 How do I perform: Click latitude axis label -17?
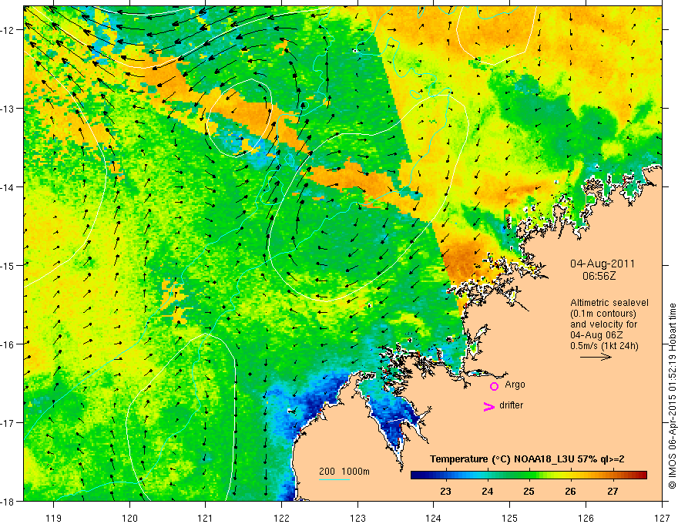pos(8,423)
